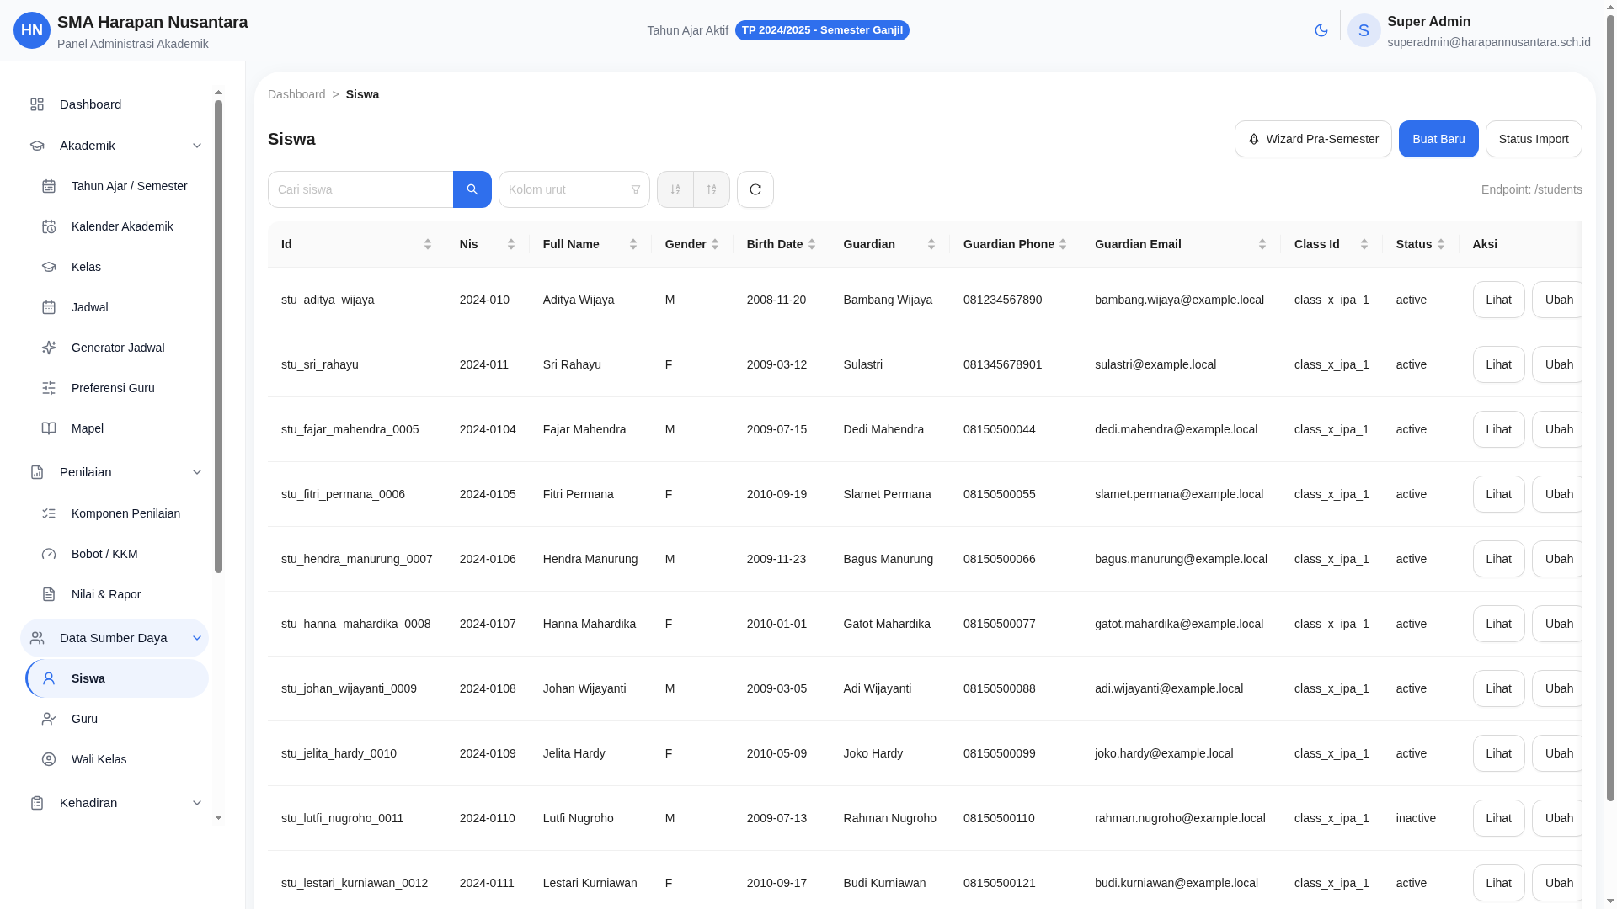Click the sort descending icon button
This screenshot has width=1617, height=909.
point(712,189)
